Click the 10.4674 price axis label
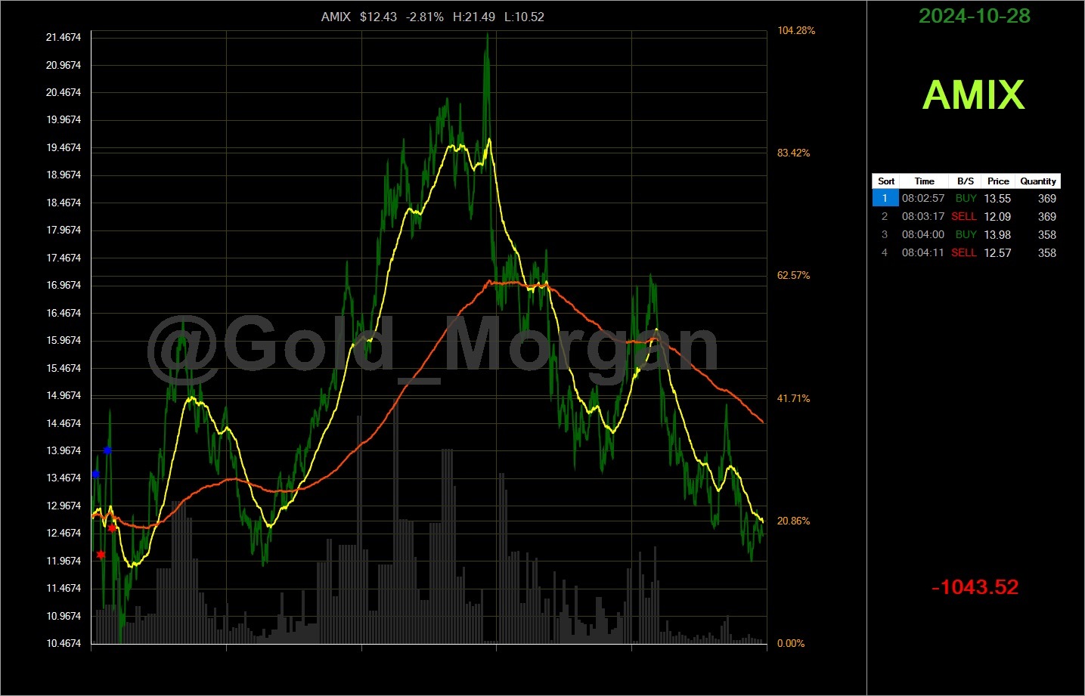The height and width of the screenshot is (696, 1085). click(64, 643)
